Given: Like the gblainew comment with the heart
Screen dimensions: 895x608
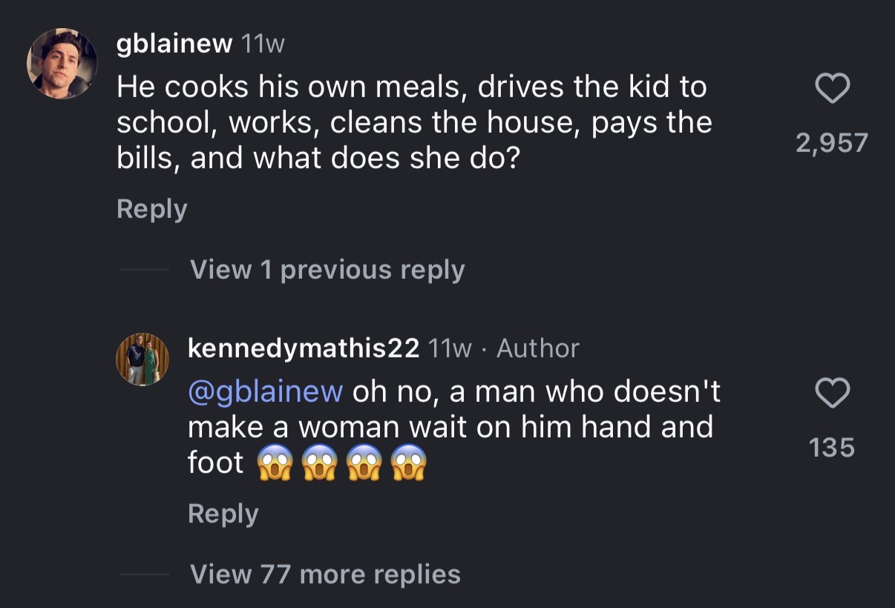Looking at the screenshot, I should (832, 90).
